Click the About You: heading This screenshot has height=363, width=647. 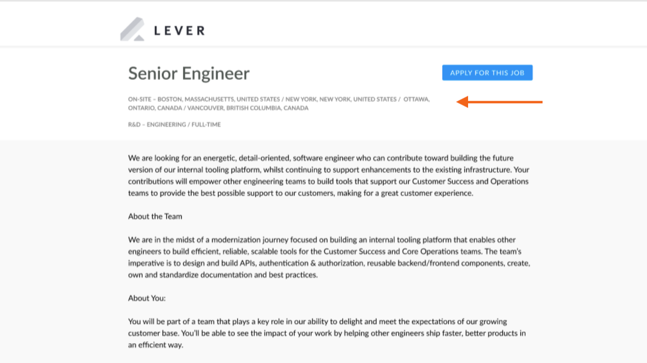pos(147,298)
